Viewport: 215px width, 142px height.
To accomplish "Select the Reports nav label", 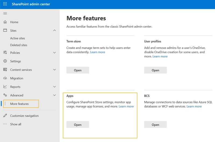I will pyautogui.click(x=15, y=87).
